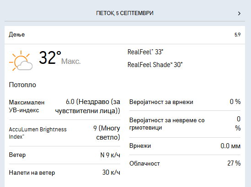This screenshot has width=251, height=187.
Task: Select the Налети на ветер row
Action: (64, 172)
